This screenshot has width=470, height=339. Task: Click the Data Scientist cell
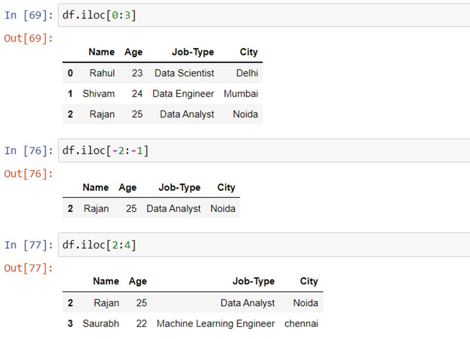click(x=184, y=73)
